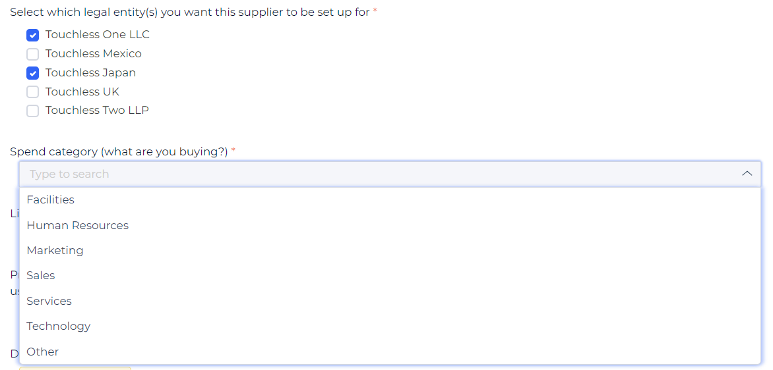773x370 pixels.
Task: Uncheck the Touchless One LLC checkbox
Action: [x=33, y=35]
